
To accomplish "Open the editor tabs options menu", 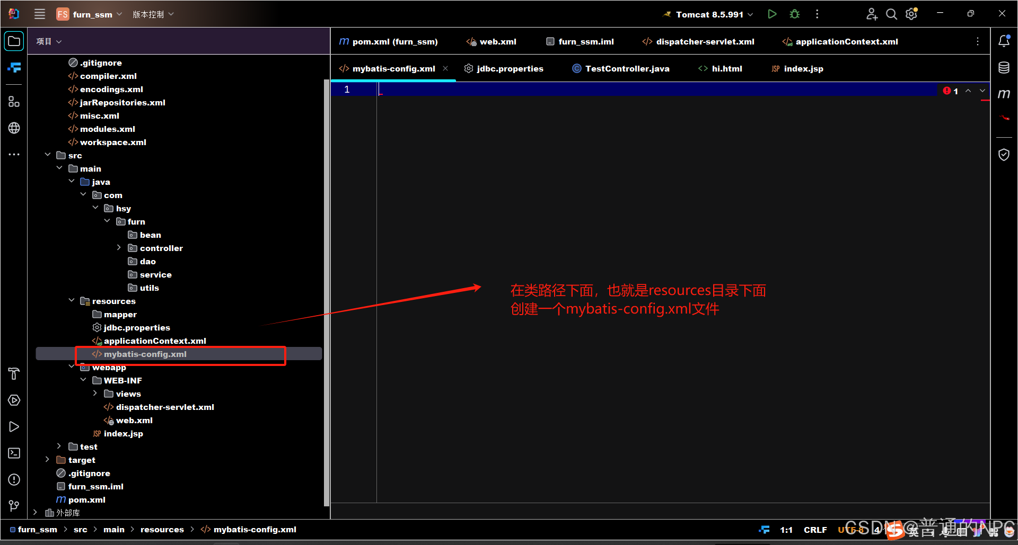I will coord(978,41).
